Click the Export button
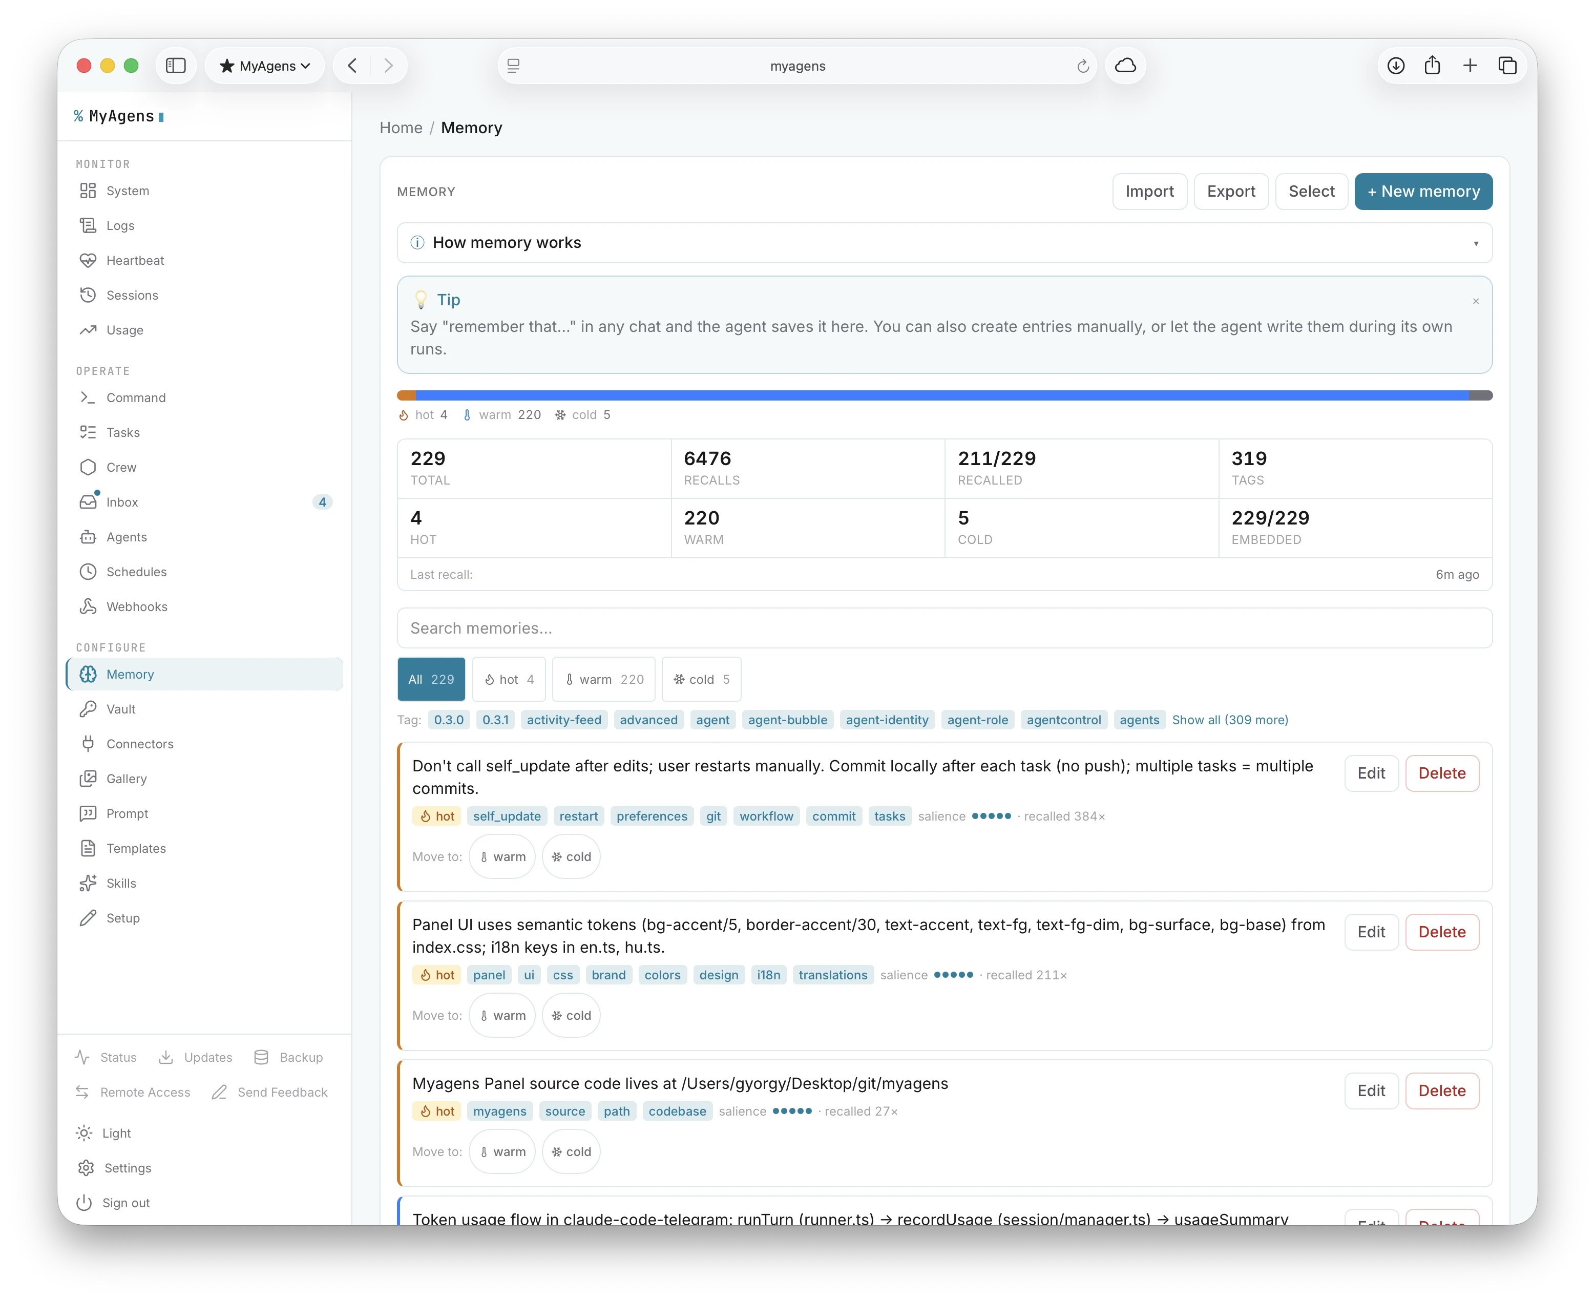 point(1231,191)
